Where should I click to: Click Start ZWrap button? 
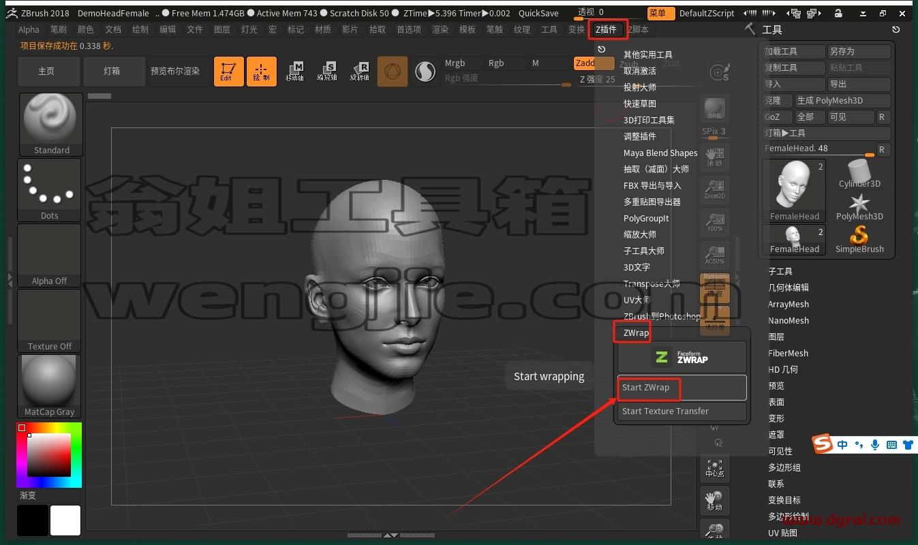(x=682, y=388)
